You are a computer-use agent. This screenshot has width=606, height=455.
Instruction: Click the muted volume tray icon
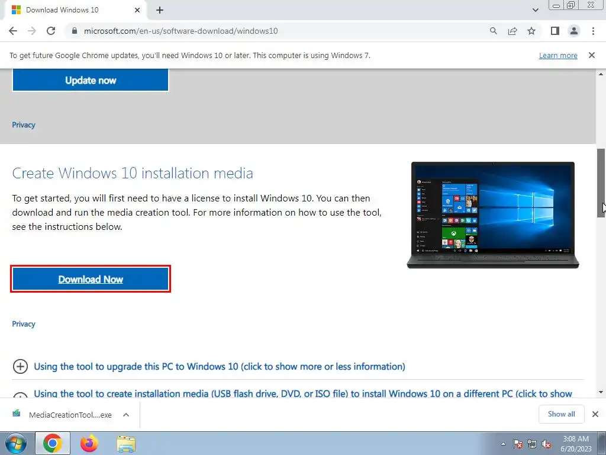pyautogui.click(x=546, y=444)
